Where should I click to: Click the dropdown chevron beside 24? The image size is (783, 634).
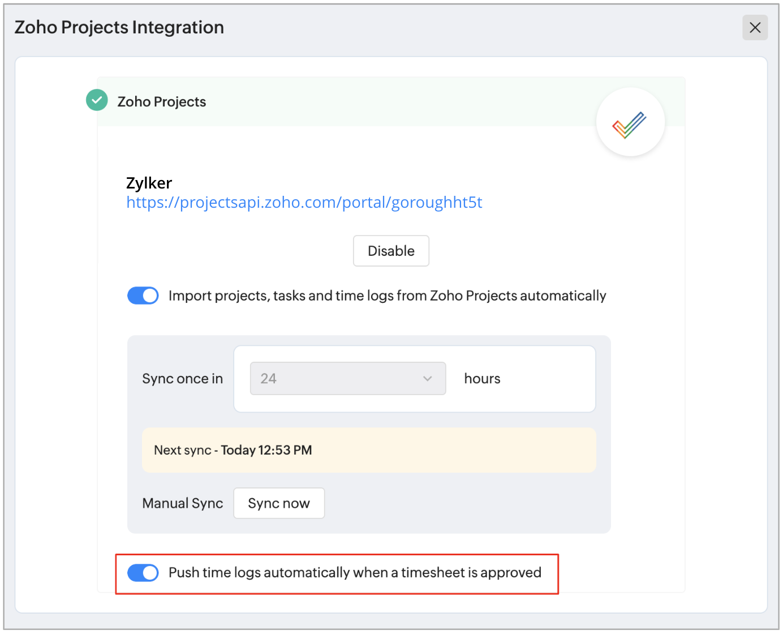(x=428, y=379)
